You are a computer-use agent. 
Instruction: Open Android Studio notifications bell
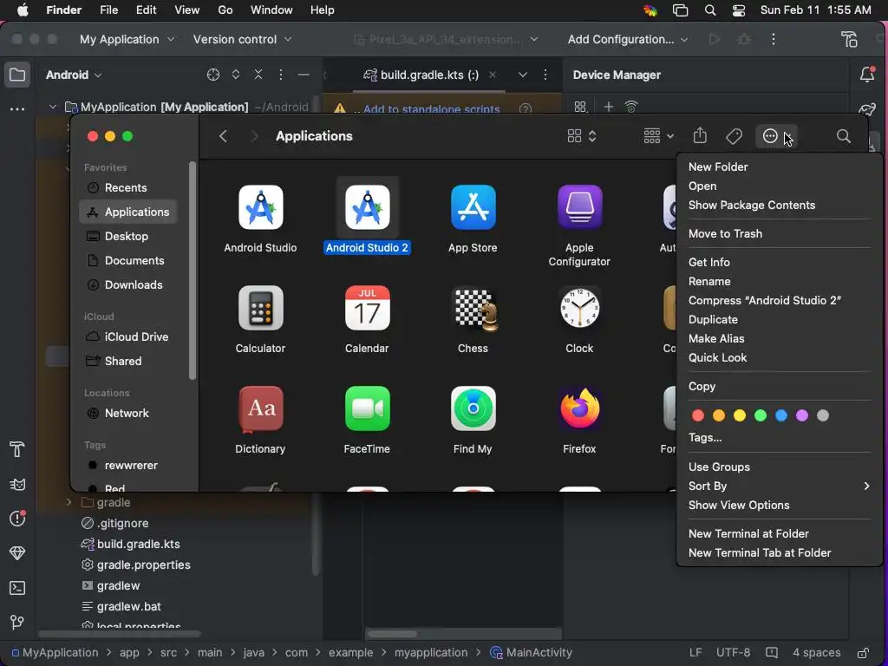pyautogui.click(x=867, y=75)
